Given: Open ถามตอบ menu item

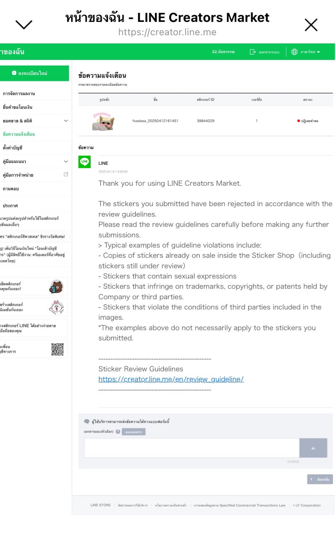Looking at the screenshot, I should pyautogui.click(x=11, y=189).
